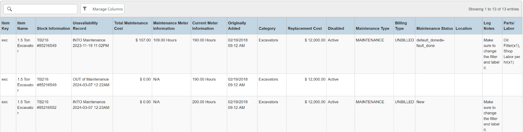
Task: Click the Billing Type column header
Action: point(401,26)
